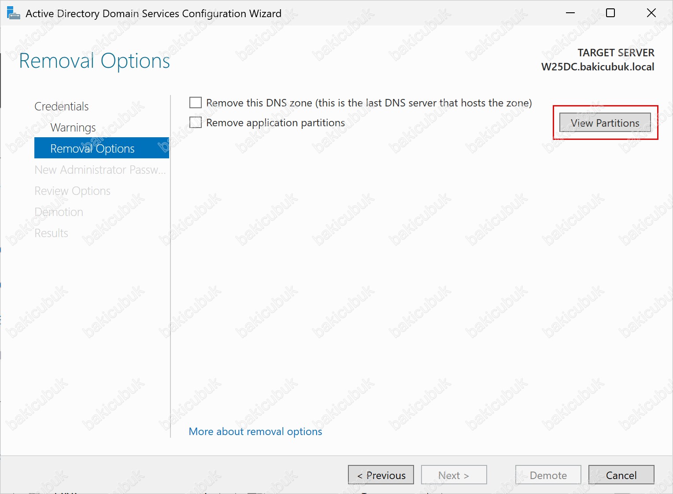This screenshot has height=494, width=673.
Task: Select New Administrator Password step
Action: pos(100,170)
